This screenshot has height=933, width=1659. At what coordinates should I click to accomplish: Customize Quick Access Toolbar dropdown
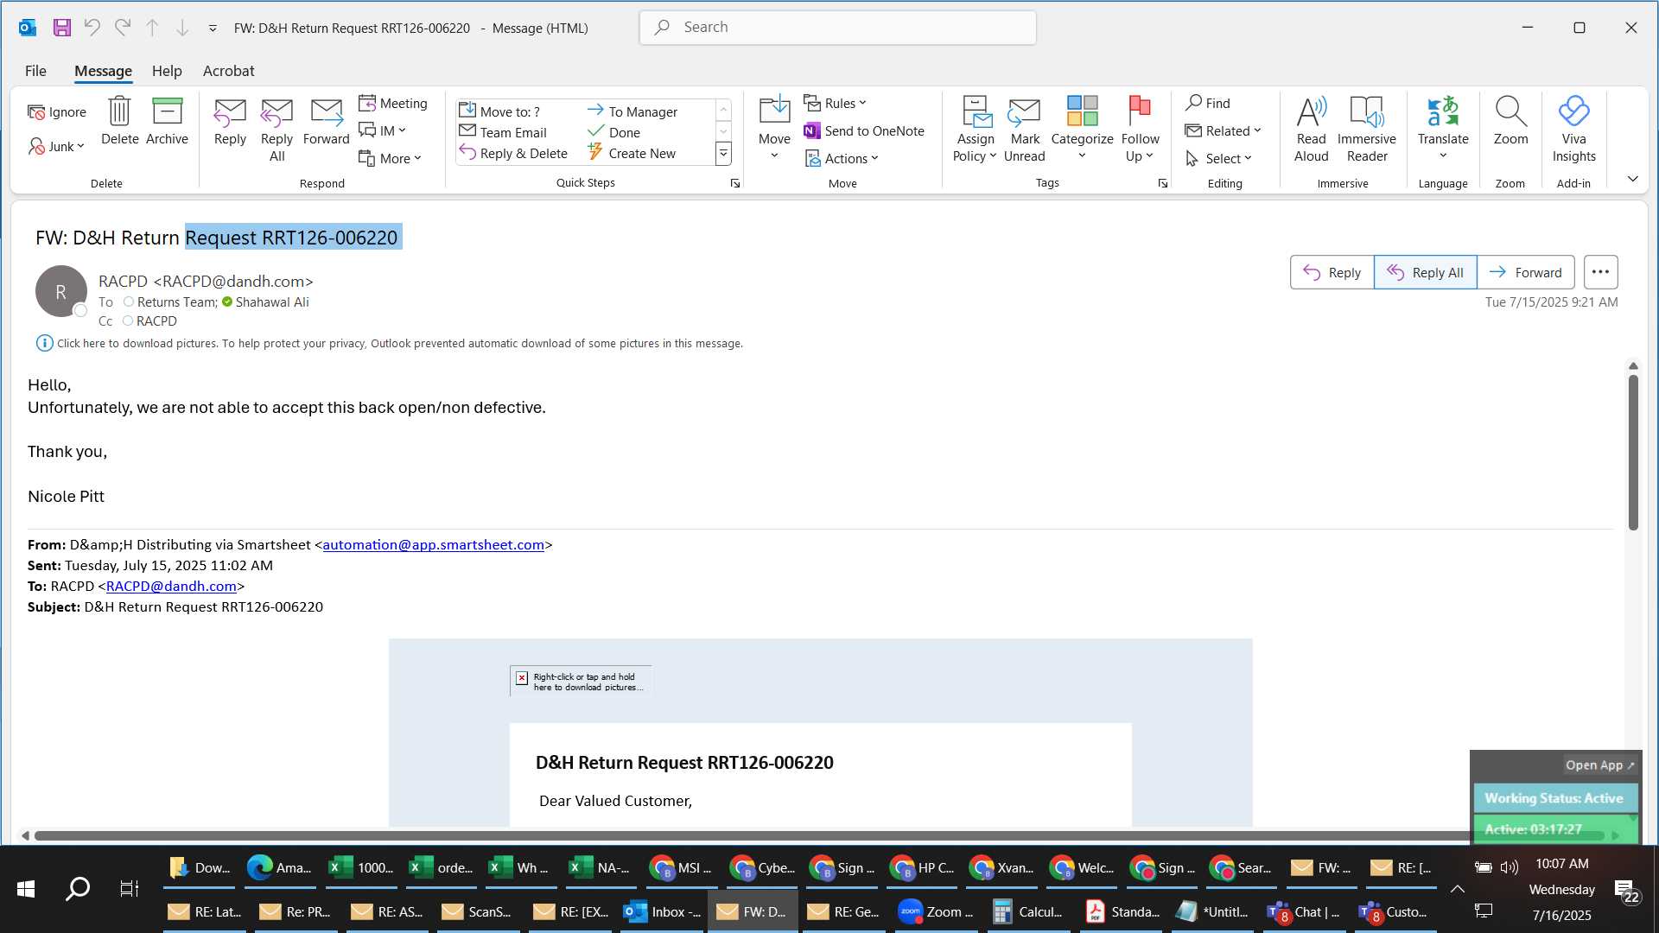213,29
